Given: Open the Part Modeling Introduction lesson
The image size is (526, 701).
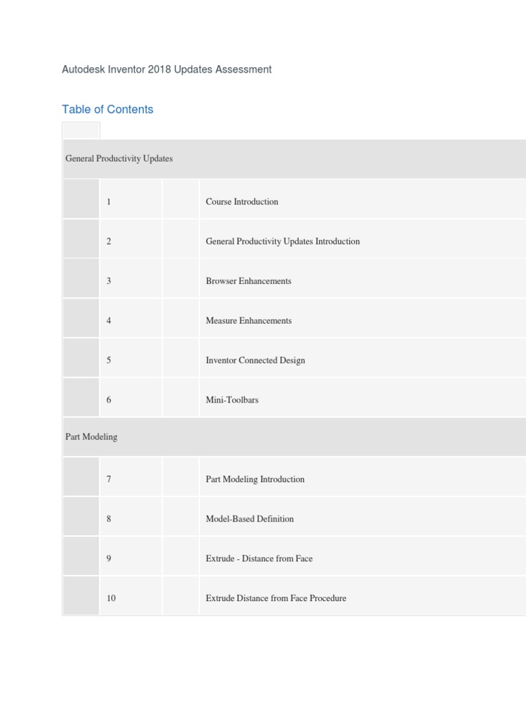Looking at the screenshot, I should coord(255,479).
